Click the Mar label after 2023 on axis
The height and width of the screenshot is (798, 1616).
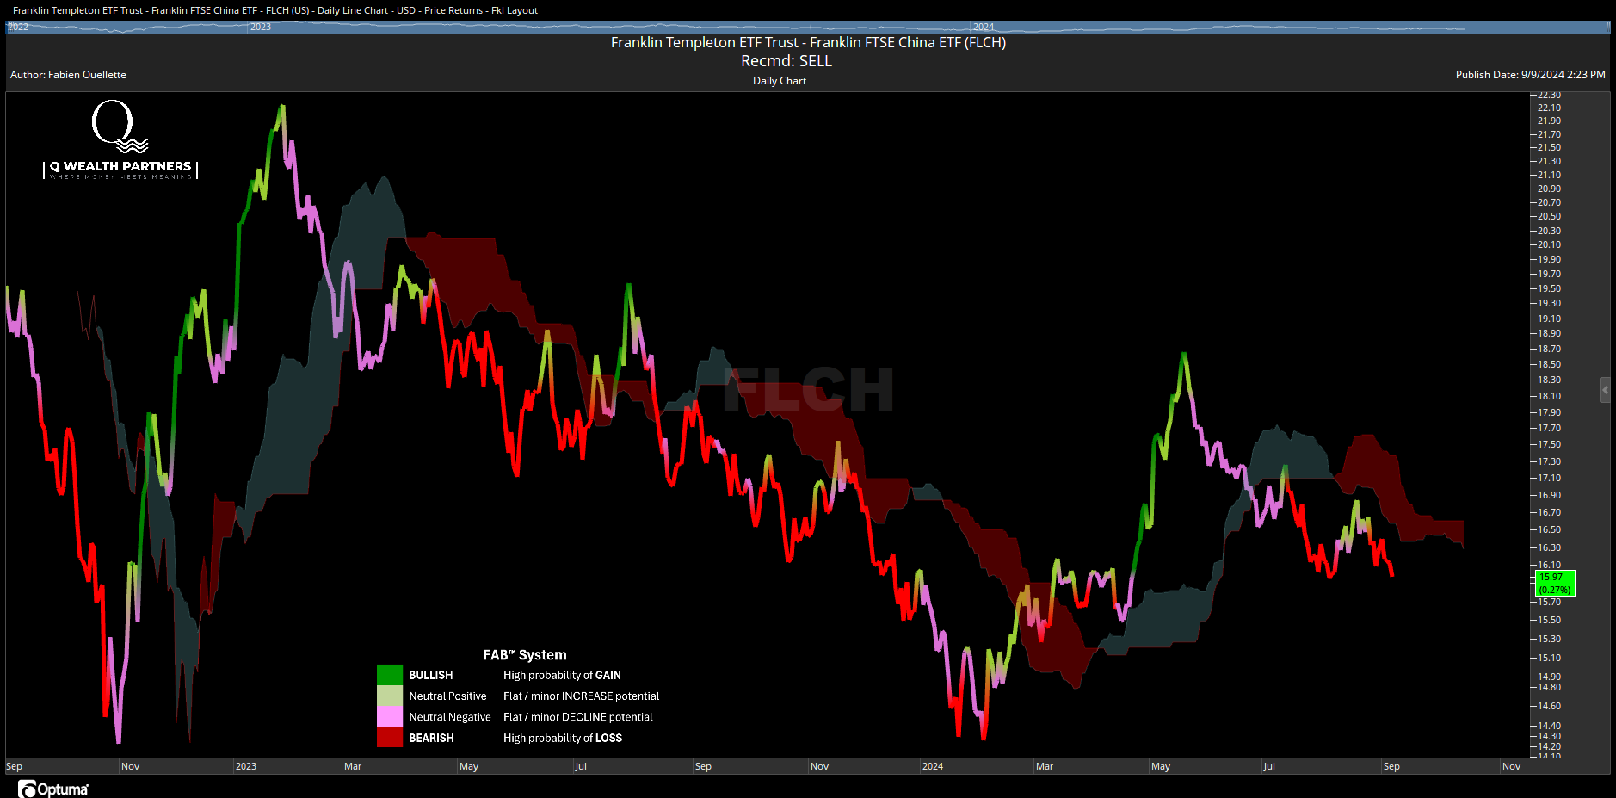click(353, 766)
